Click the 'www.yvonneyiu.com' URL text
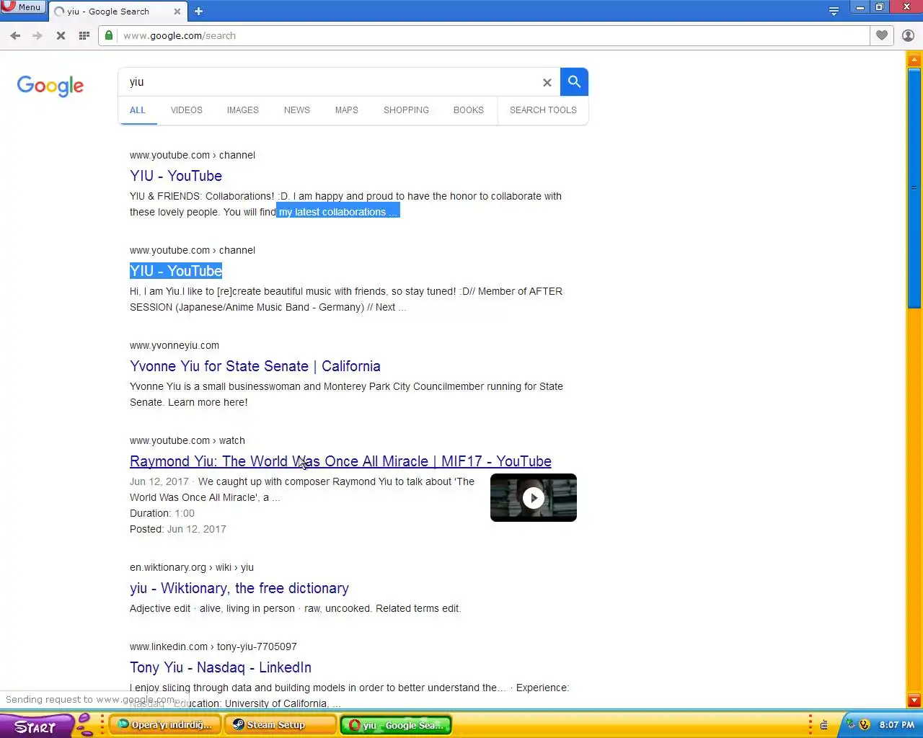Viewport: 923px width, 738px height. tap(175, 345)
